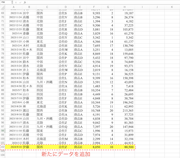The width and height of the screenshot is (180, 158).
Task: Select column K header
Action: pos(172,7)
